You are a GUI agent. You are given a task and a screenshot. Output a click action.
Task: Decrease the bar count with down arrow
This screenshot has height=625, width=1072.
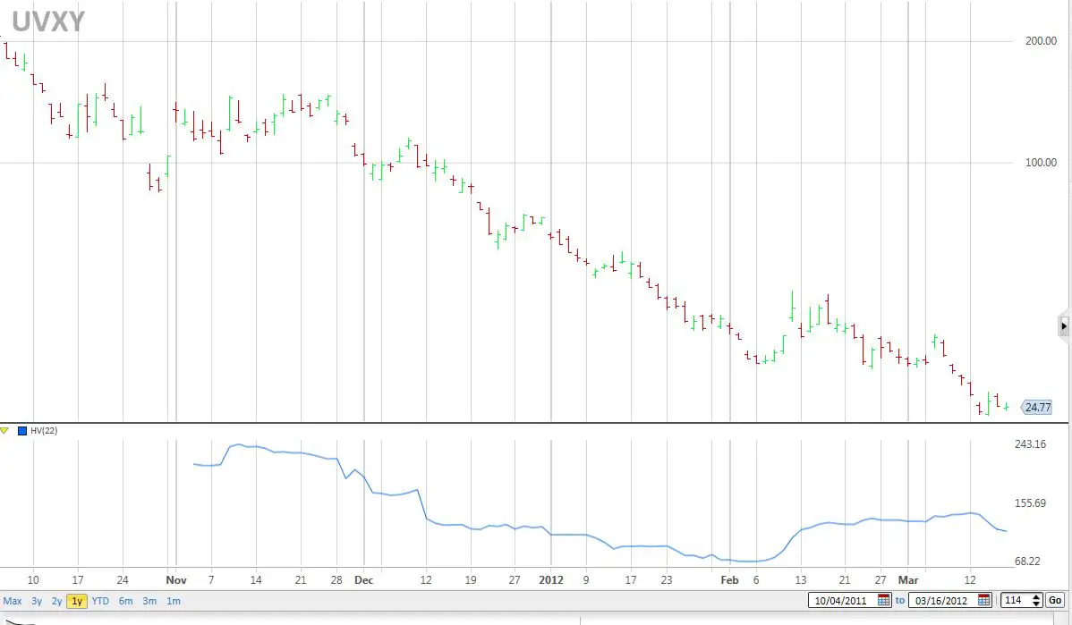[1036, 604]
